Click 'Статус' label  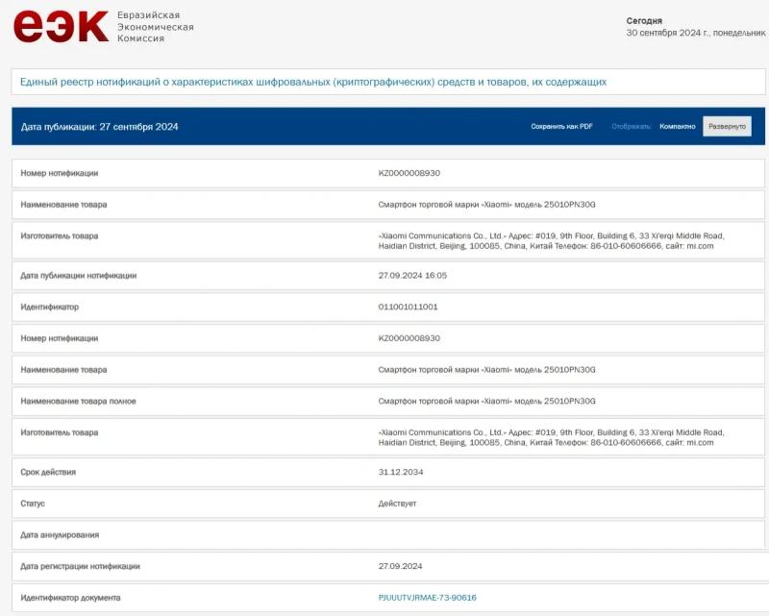coord(33,504)
